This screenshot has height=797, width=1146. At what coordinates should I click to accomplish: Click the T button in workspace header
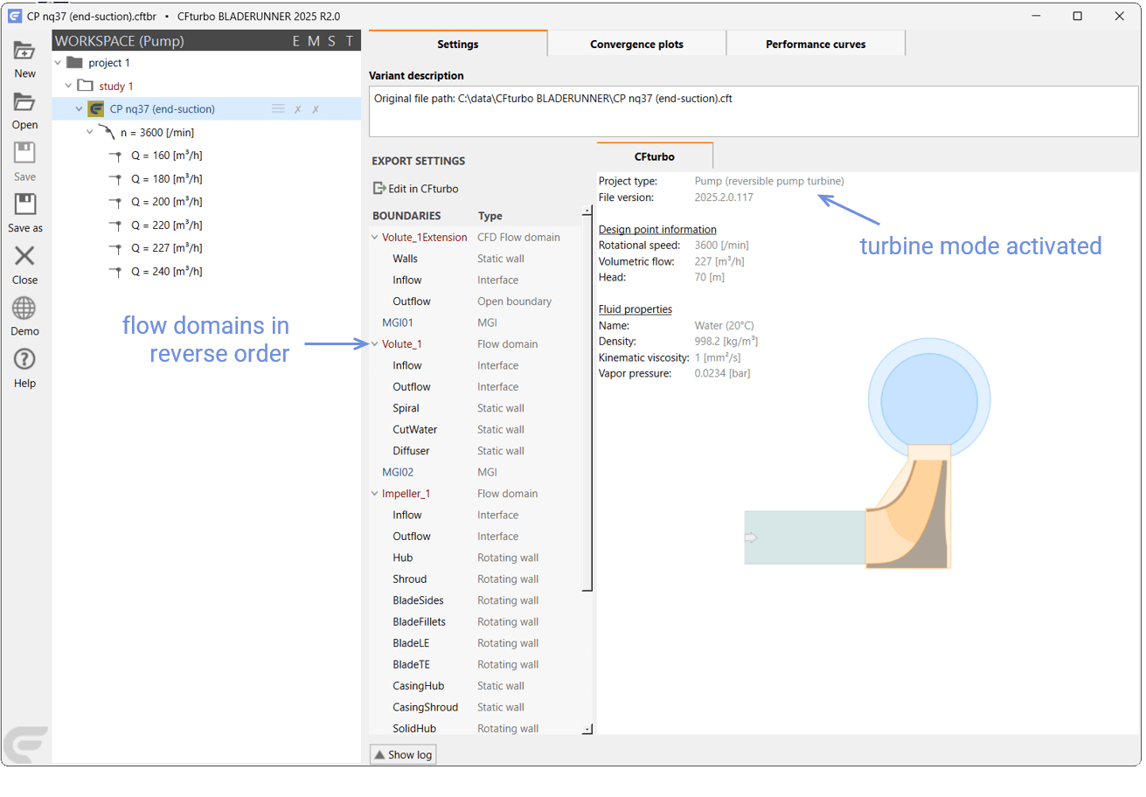[x=350, y=41]
